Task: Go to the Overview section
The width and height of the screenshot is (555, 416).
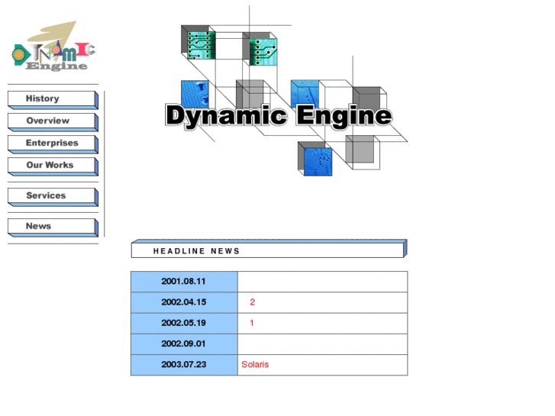Action: tap(53, 122)
